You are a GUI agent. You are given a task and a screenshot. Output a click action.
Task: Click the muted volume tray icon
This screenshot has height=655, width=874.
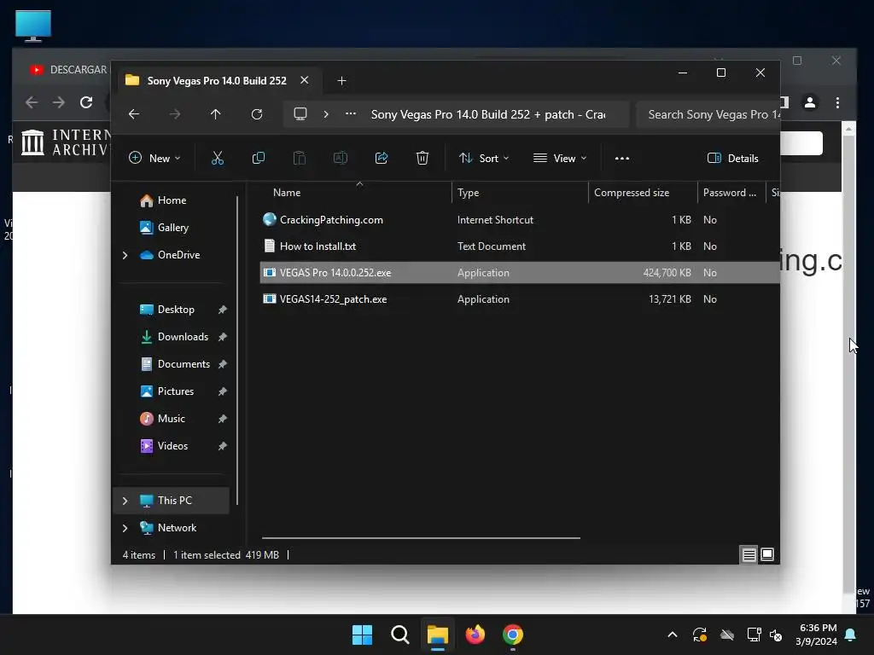776,635
